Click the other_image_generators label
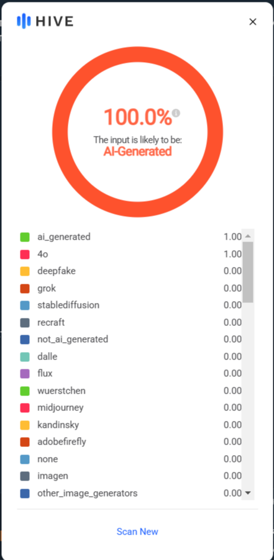The height and width of the screenshot is (560, 274). click(x=87, y=493)
